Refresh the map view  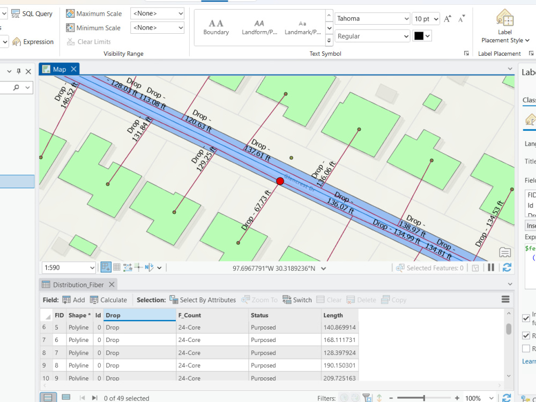(507, 267)
